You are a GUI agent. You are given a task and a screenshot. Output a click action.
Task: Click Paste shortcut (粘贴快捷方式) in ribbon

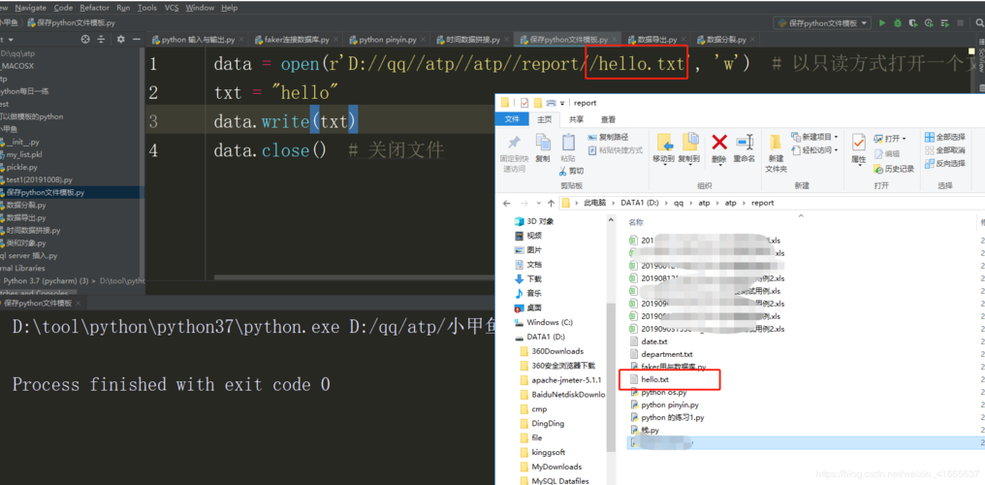(615, 150)
